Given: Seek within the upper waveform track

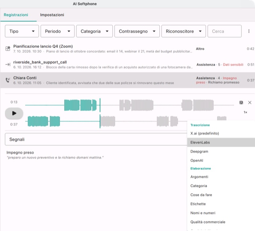Looking at the screenshot, I should coord(129,105).
